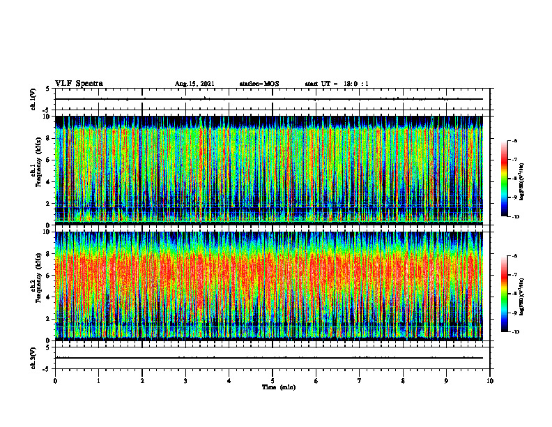Screen dimensions: 552x427
Task: Click the "station=MOS" header label
Action: coord(259,84)
